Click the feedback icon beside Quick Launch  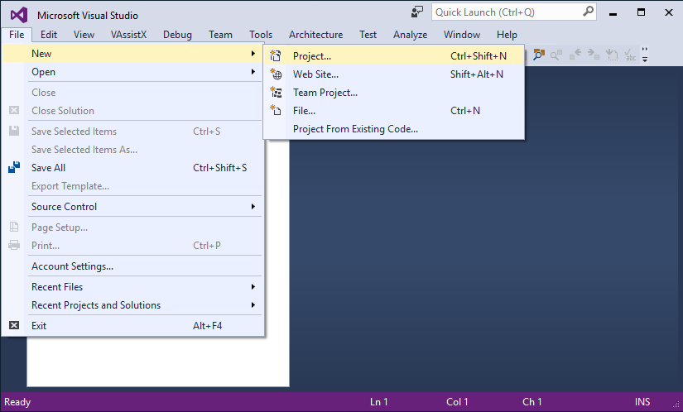point(418,12)
